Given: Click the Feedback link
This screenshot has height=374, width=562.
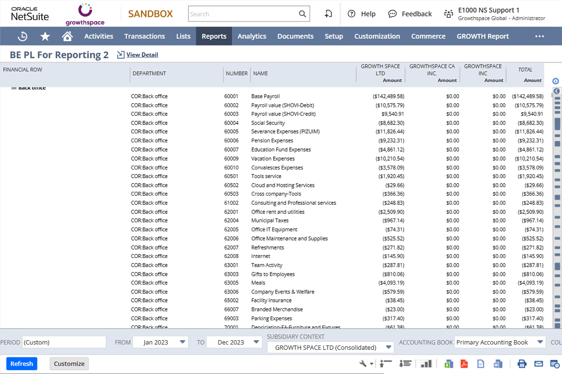Looking at the screenshot, I should pyautogui.click(x=417, y=14).
